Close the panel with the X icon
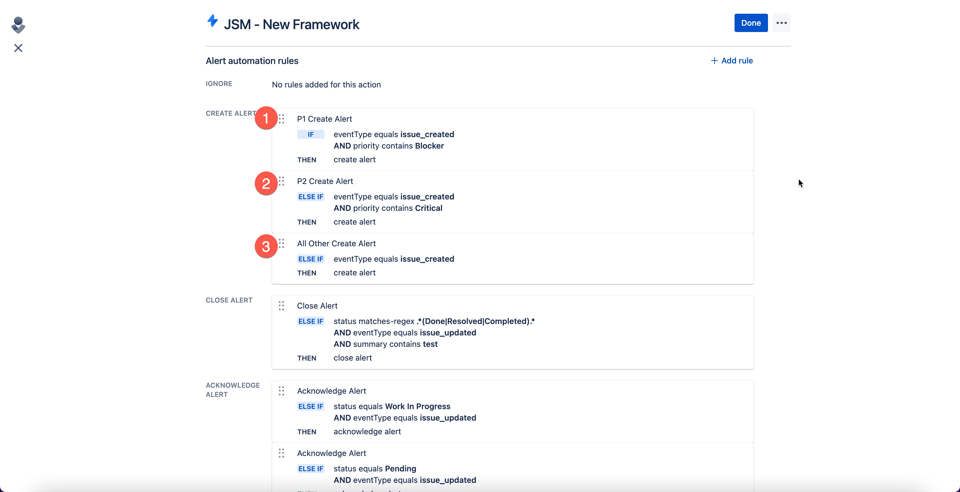Viewport: 960px width, 492px height. 18,48
